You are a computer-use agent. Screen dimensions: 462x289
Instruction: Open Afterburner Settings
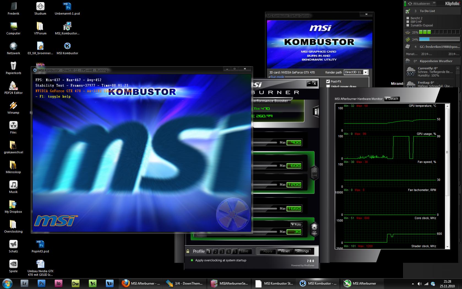pos(302,251)
